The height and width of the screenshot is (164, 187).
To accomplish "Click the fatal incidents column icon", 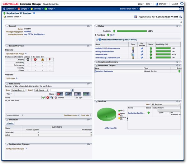I will click(x=28, y=60).
